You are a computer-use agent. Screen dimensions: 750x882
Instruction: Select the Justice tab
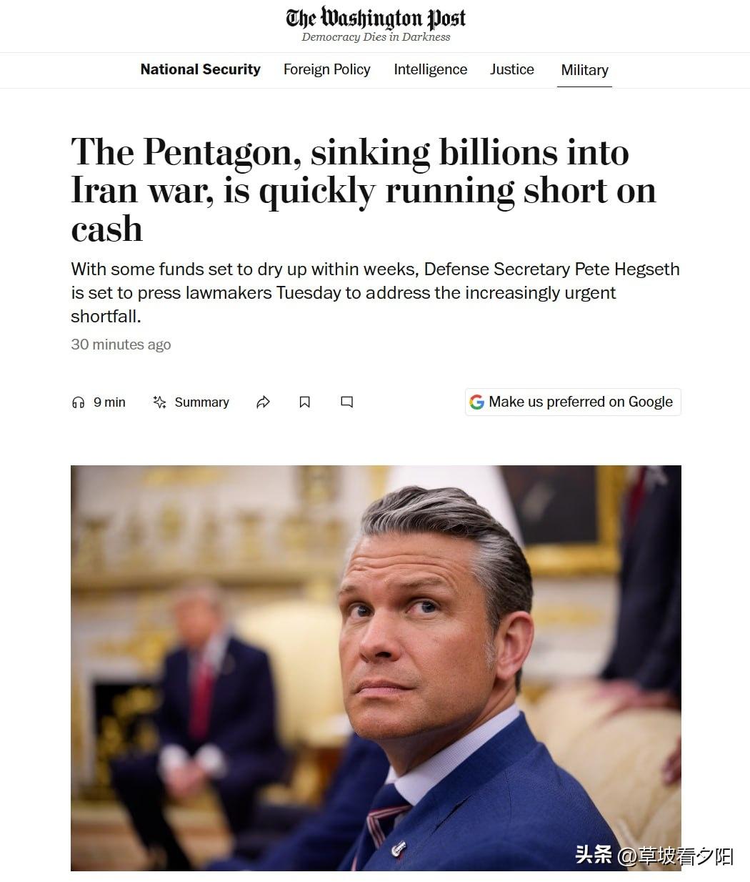coord(512,69)
